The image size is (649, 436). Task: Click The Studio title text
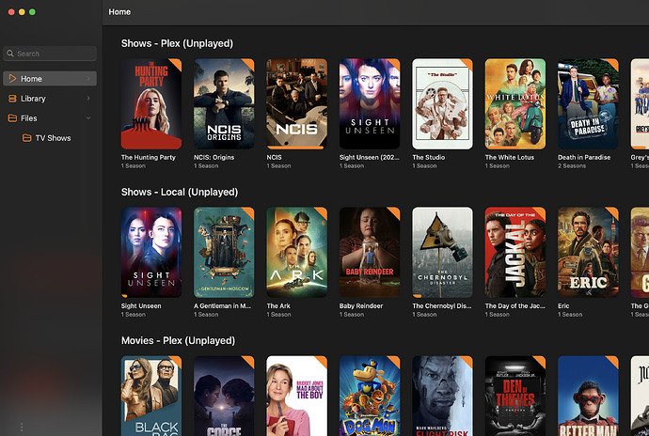click(x=428, y=157)
